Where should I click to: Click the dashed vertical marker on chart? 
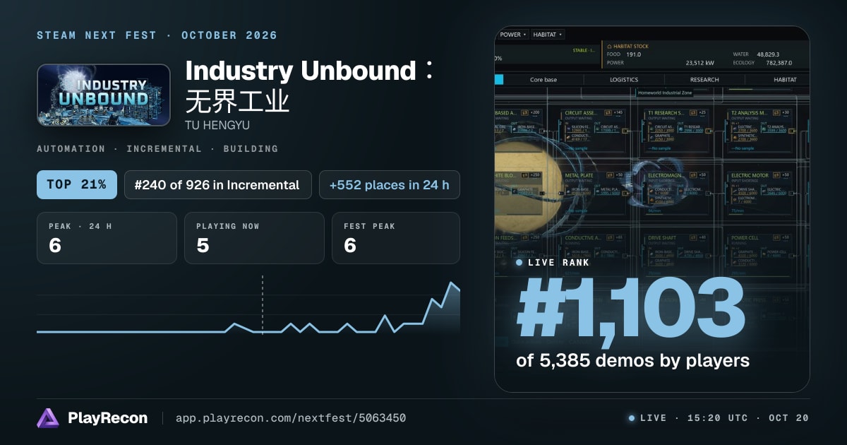tap(263, 305)
